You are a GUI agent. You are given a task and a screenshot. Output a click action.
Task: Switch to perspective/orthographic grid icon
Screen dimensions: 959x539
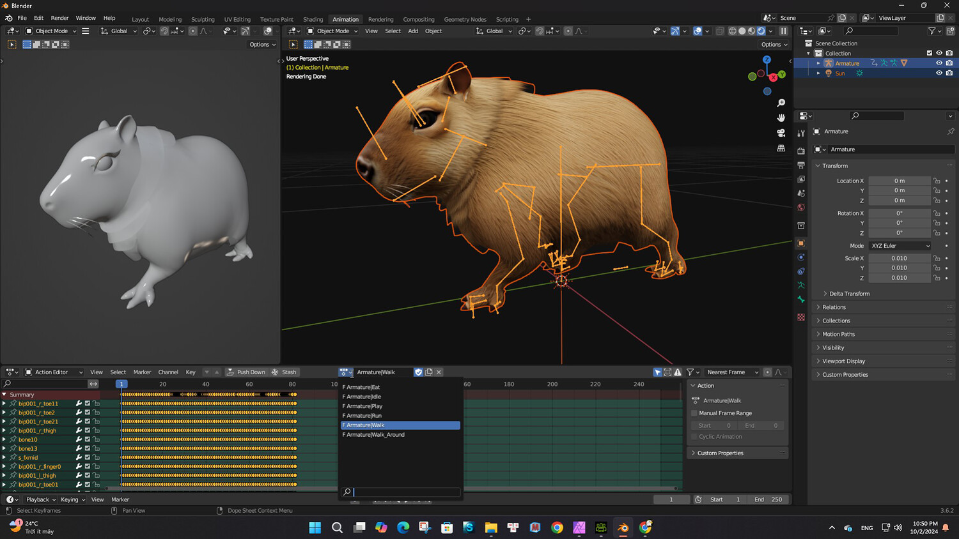[781, 148]
